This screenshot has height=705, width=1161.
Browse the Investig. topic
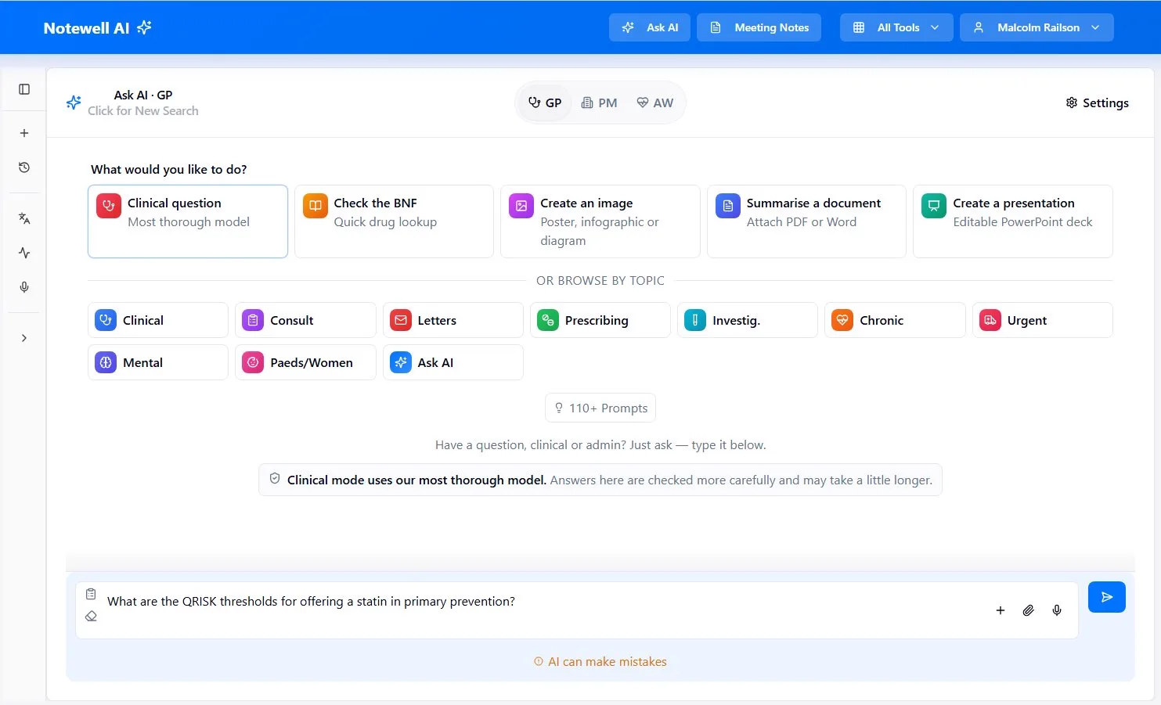(748, 320)
